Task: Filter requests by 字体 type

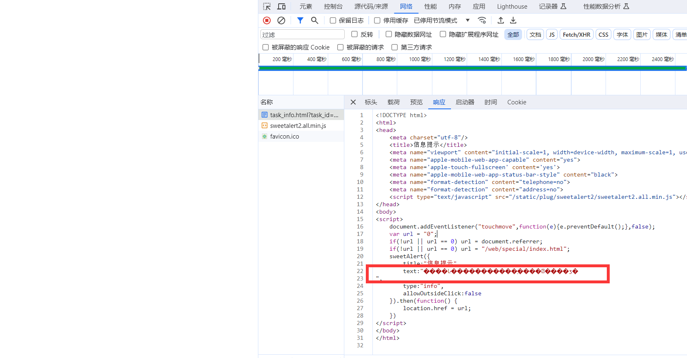Action: pyautogui.click(x=623, y=35)
